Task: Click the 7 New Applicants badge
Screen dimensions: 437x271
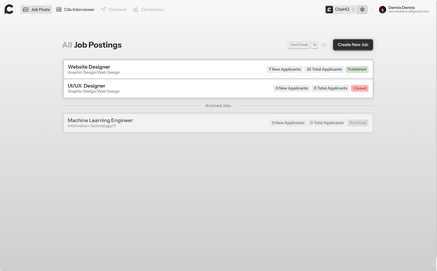Action: 285,69
